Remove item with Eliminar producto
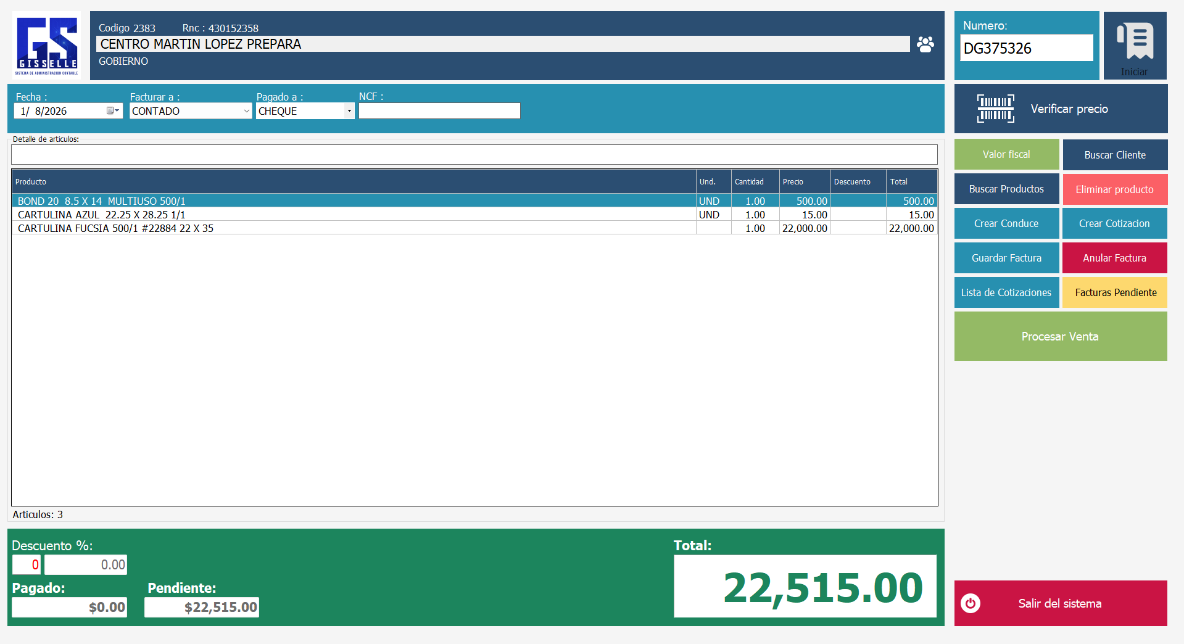Screen dimensions: 1184x644 1114,189
